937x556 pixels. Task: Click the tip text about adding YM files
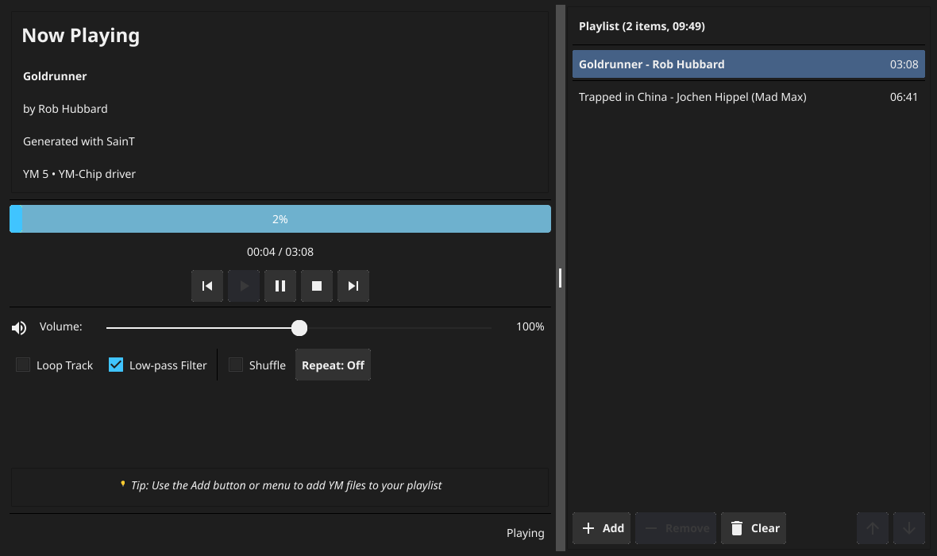click(x=286, y=485)
